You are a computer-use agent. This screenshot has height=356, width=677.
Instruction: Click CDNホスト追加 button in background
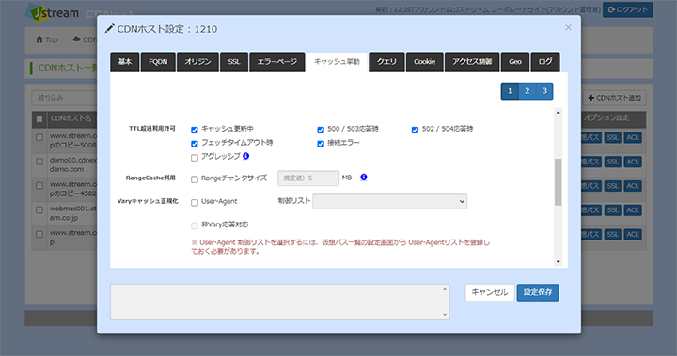614,98
